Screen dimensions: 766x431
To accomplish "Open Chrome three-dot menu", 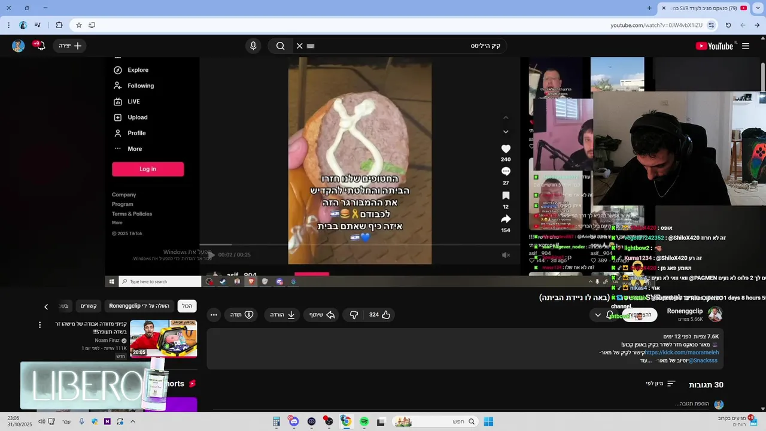I will pyautogui.click(x=8, y=25).
